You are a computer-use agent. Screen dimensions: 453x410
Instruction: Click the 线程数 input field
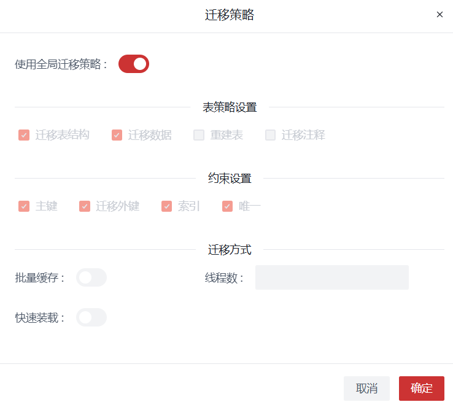(331, 277)
